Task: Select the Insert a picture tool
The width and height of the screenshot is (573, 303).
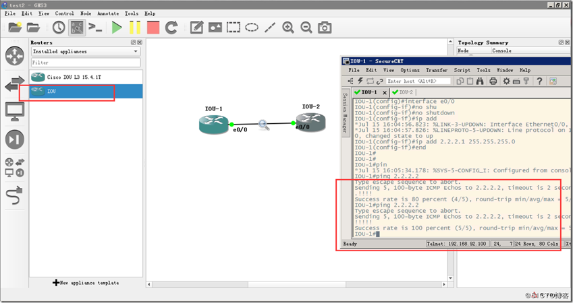Action: (x=215, y=28)
